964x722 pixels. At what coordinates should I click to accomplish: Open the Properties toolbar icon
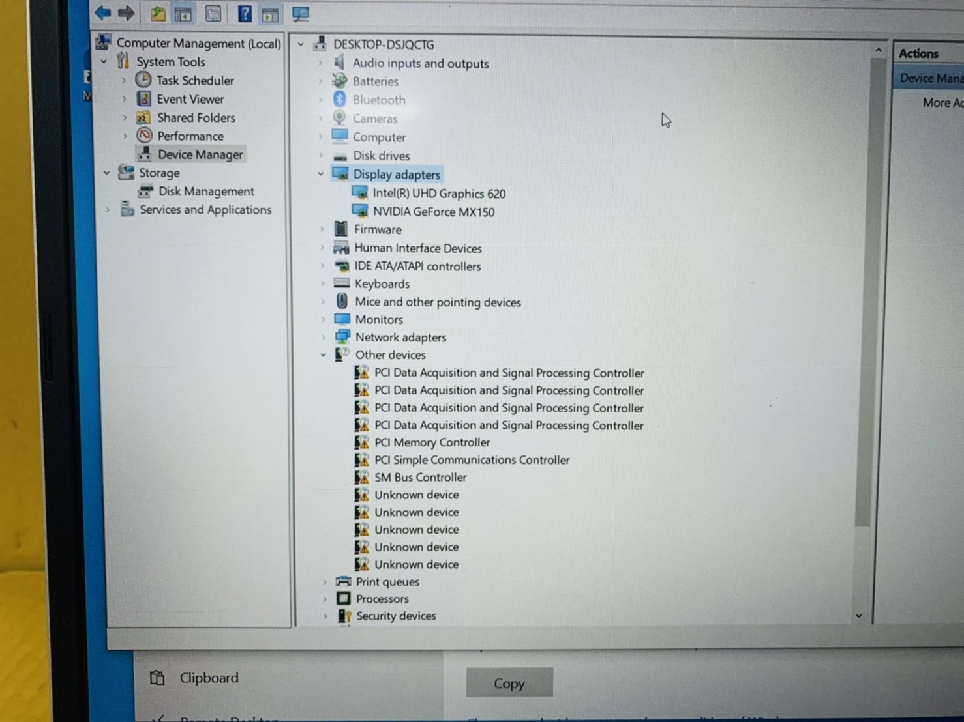(x=213, y=14)
